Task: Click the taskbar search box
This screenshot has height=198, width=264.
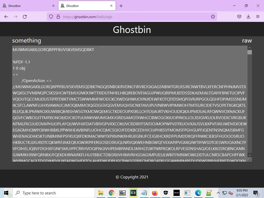Action: (x=54, y=193)
